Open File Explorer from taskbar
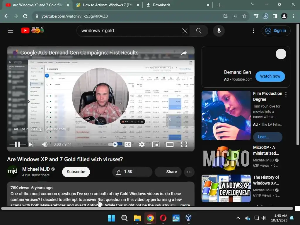300x225 pixels. coord(137,218)
